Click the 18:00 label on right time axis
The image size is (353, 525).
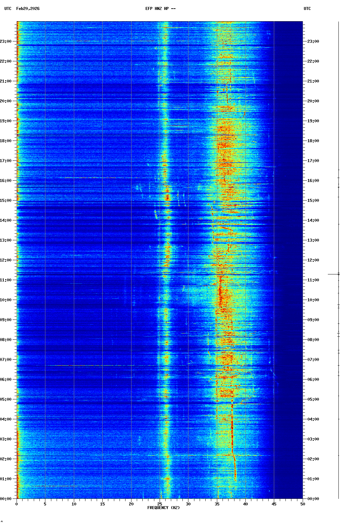click(313, 141)
